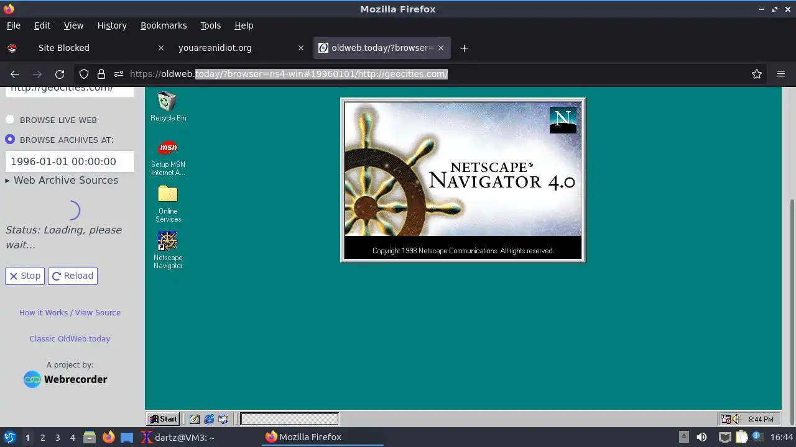This screenshot has height=447, width=796.
Task: Open the View menu
Action: tap(73, 25)
